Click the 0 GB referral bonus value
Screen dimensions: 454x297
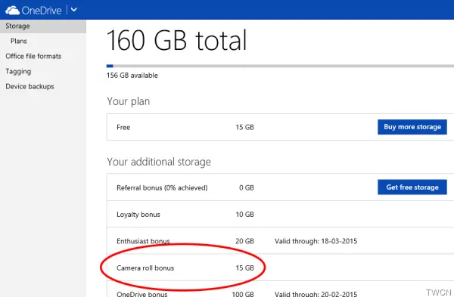pyautogui.click(x=247, y=187)
